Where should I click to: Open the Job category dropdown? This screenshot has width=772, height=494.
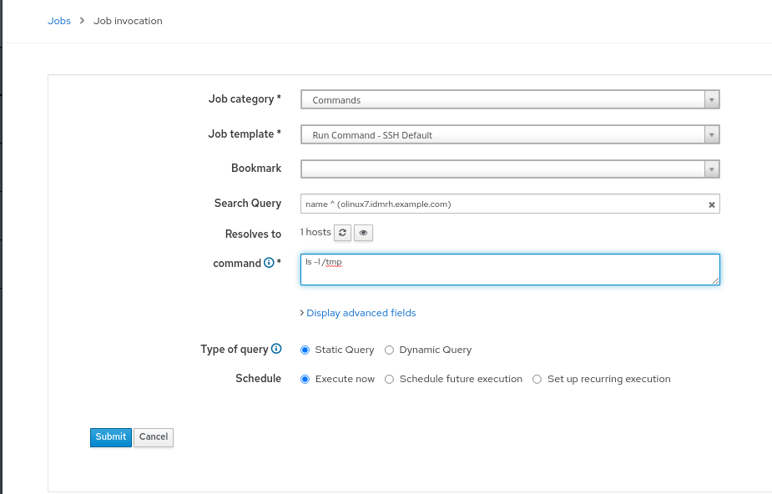tap(509, 100)
